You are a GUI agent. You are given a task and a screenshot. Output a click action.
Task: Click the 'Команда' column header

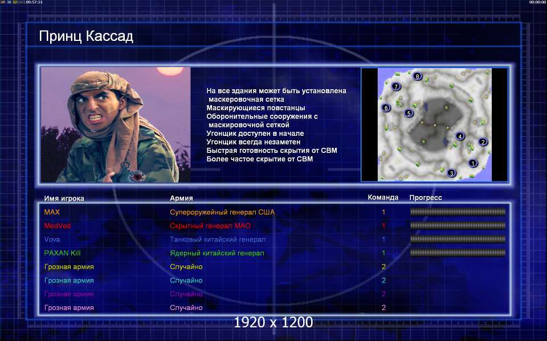(x=383, y=197)
